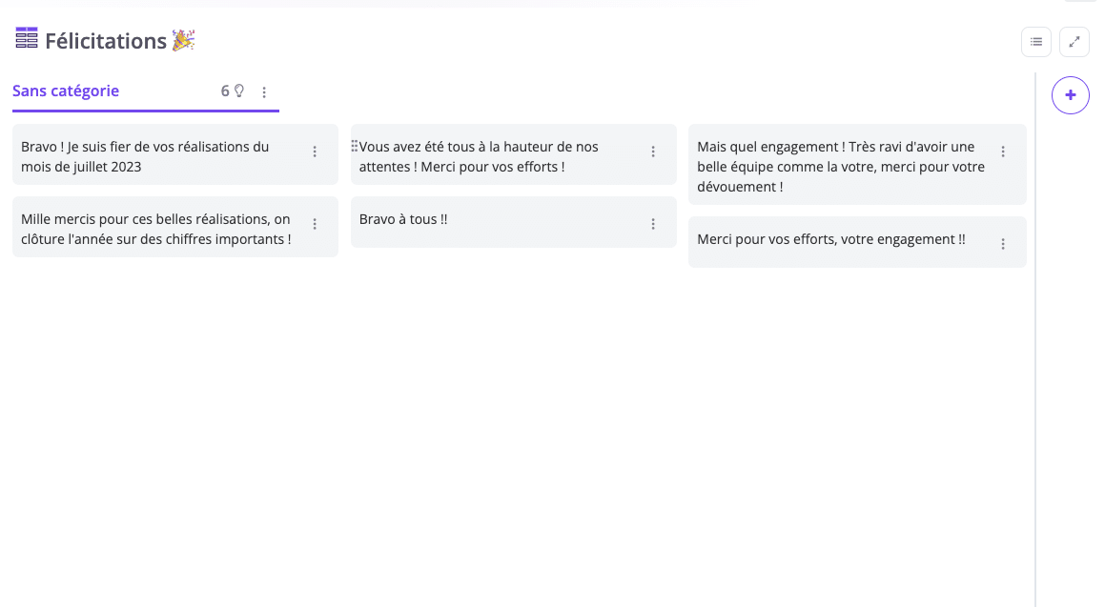Open menu for 'Merci pour vos efforts' card
This screenshot has width=1105, height=607.
click(1003, 244)
